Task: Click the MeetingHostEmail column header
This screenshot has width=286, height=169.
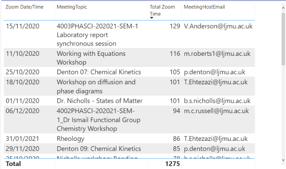Action: [x=204, y=7]
